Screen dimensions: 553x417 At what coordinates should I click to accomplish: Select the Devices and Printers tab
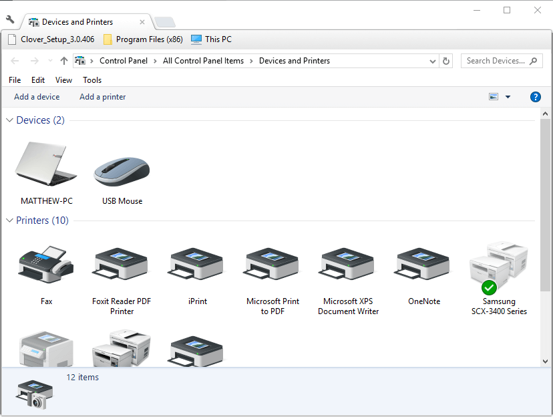click(87, 22)
